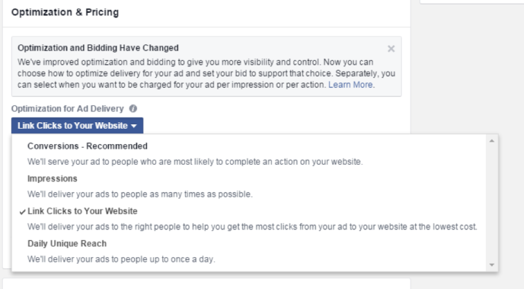Click the Optimization for Ad Delivery label
The image size is (524, 289).
tap(68, 109)
